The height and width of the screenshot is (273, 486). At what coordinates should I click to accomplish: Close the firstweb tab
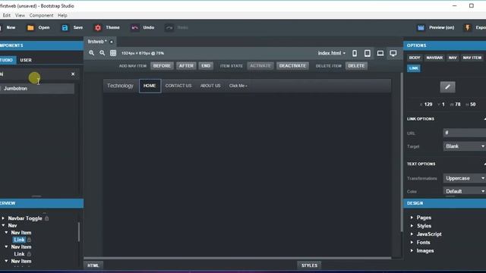point(112,42)
